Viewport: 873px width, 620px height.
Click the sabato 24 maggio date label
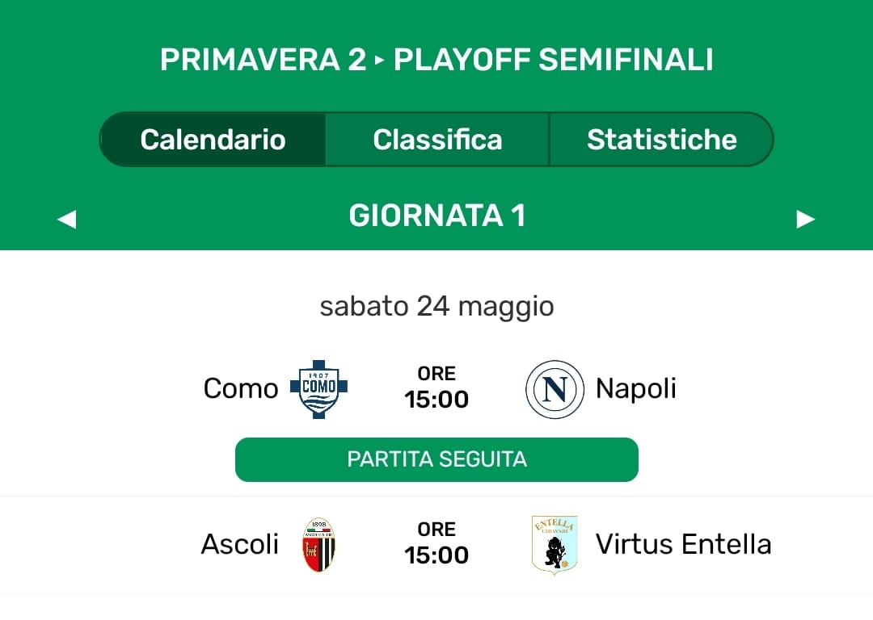click(x=436, y=307)
